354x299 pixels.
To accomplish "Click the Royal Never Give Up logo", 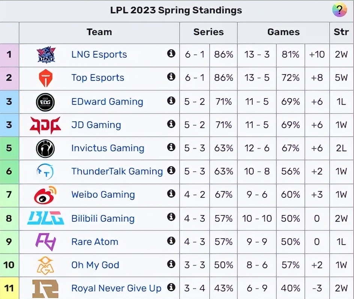I will coord(45,289).
